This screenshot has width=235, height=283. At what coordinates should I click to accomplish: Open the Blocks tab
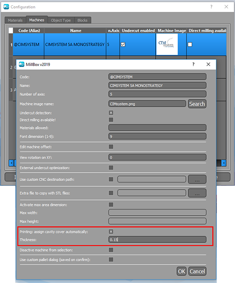click(83, 20)
